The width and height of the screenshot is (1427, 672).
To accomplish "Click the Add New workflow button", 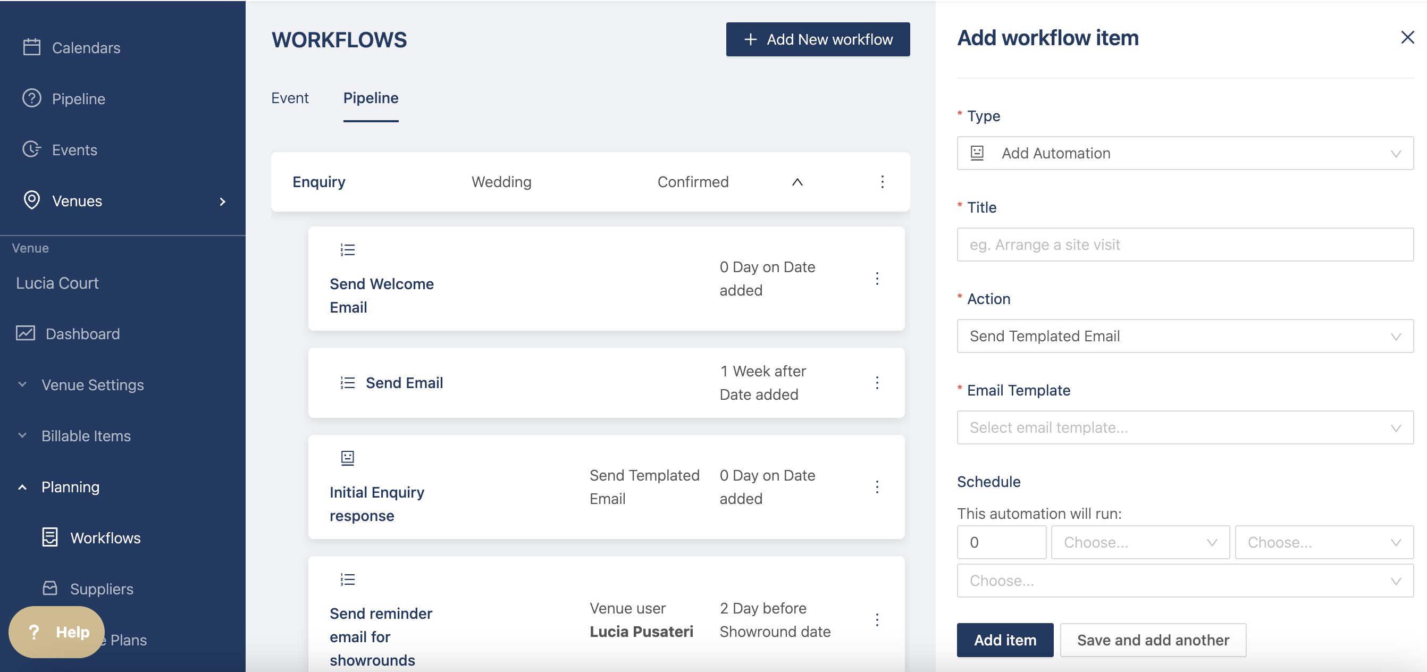I will click(x=818, y=39).
